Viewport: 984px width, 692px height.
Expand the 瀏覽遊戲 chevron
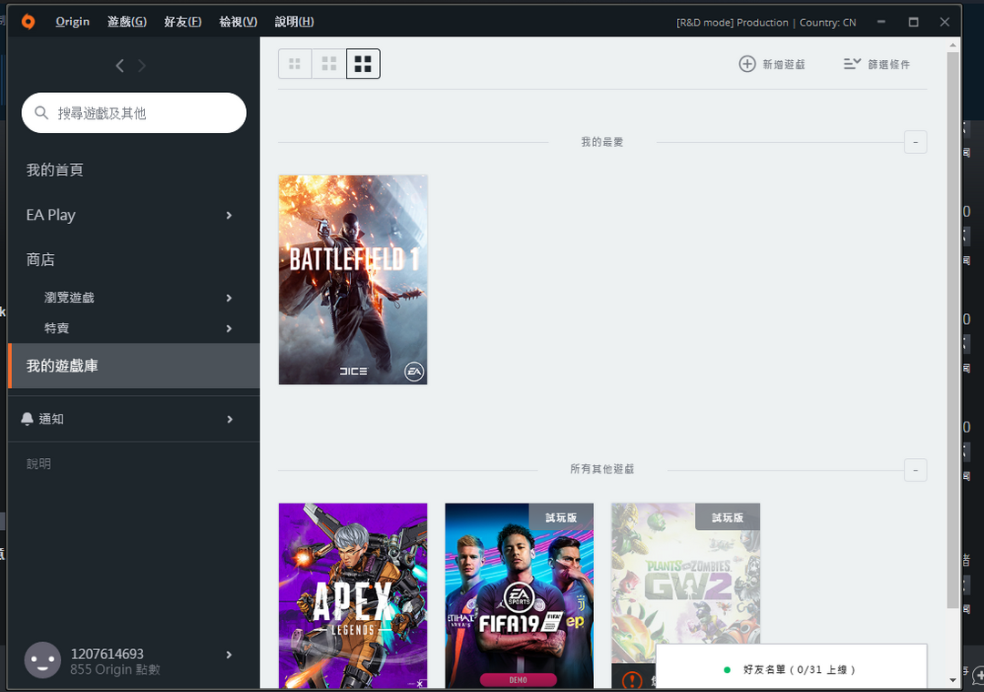[x=229, y=298]
